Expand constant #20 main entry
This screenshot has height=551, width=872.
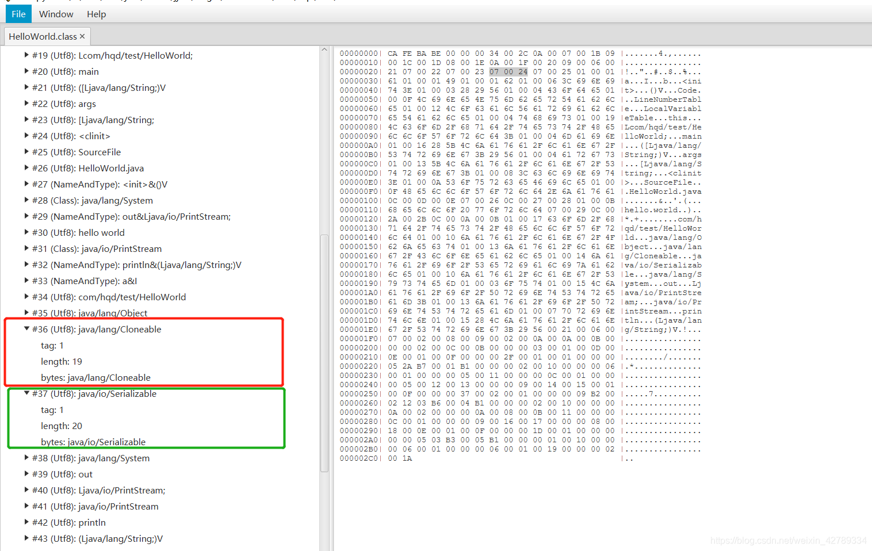coord(26,71)
